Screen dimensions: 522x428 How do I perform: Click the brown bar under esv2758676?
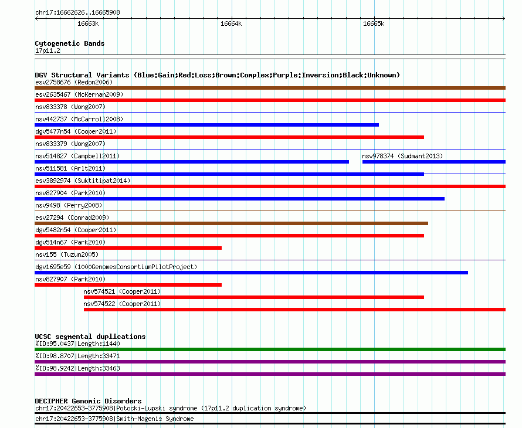[270, 88]
